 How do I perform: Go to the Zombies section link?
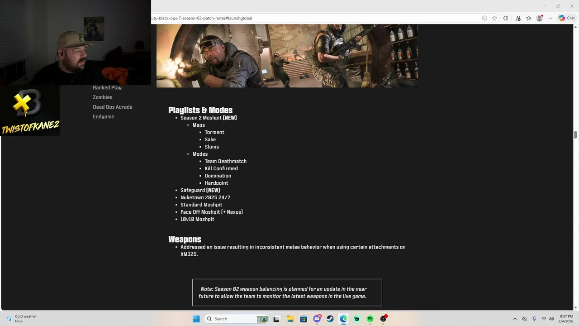(x=103, y=97)
